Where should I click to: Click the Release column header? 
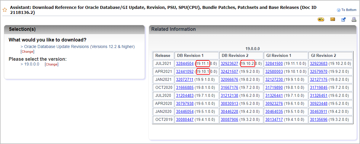pos(163,55)
